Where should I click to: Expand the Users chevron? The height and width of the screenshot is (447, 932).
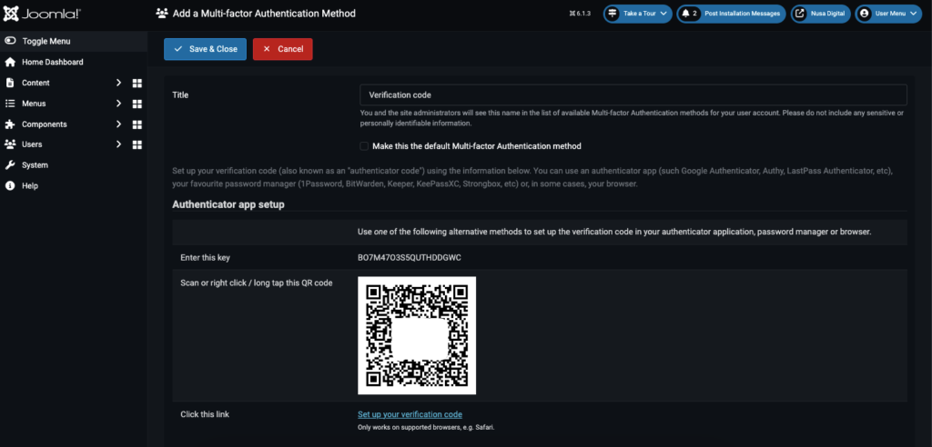pos(119,144)
